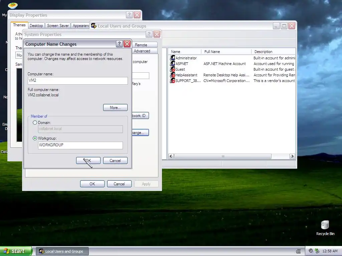Click the first system tray notification icon

[311, 251]
